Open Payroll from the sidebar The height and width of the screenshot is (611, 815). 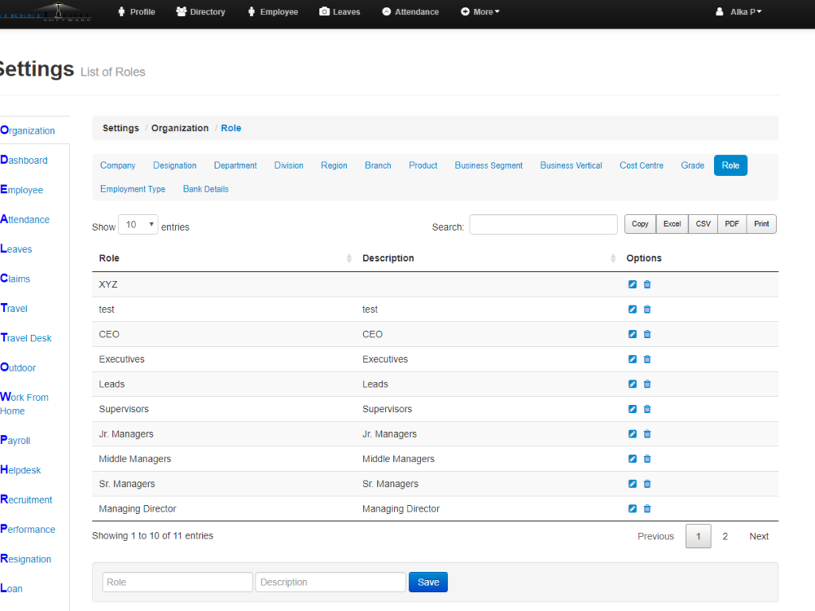click(x=15, y=440)
